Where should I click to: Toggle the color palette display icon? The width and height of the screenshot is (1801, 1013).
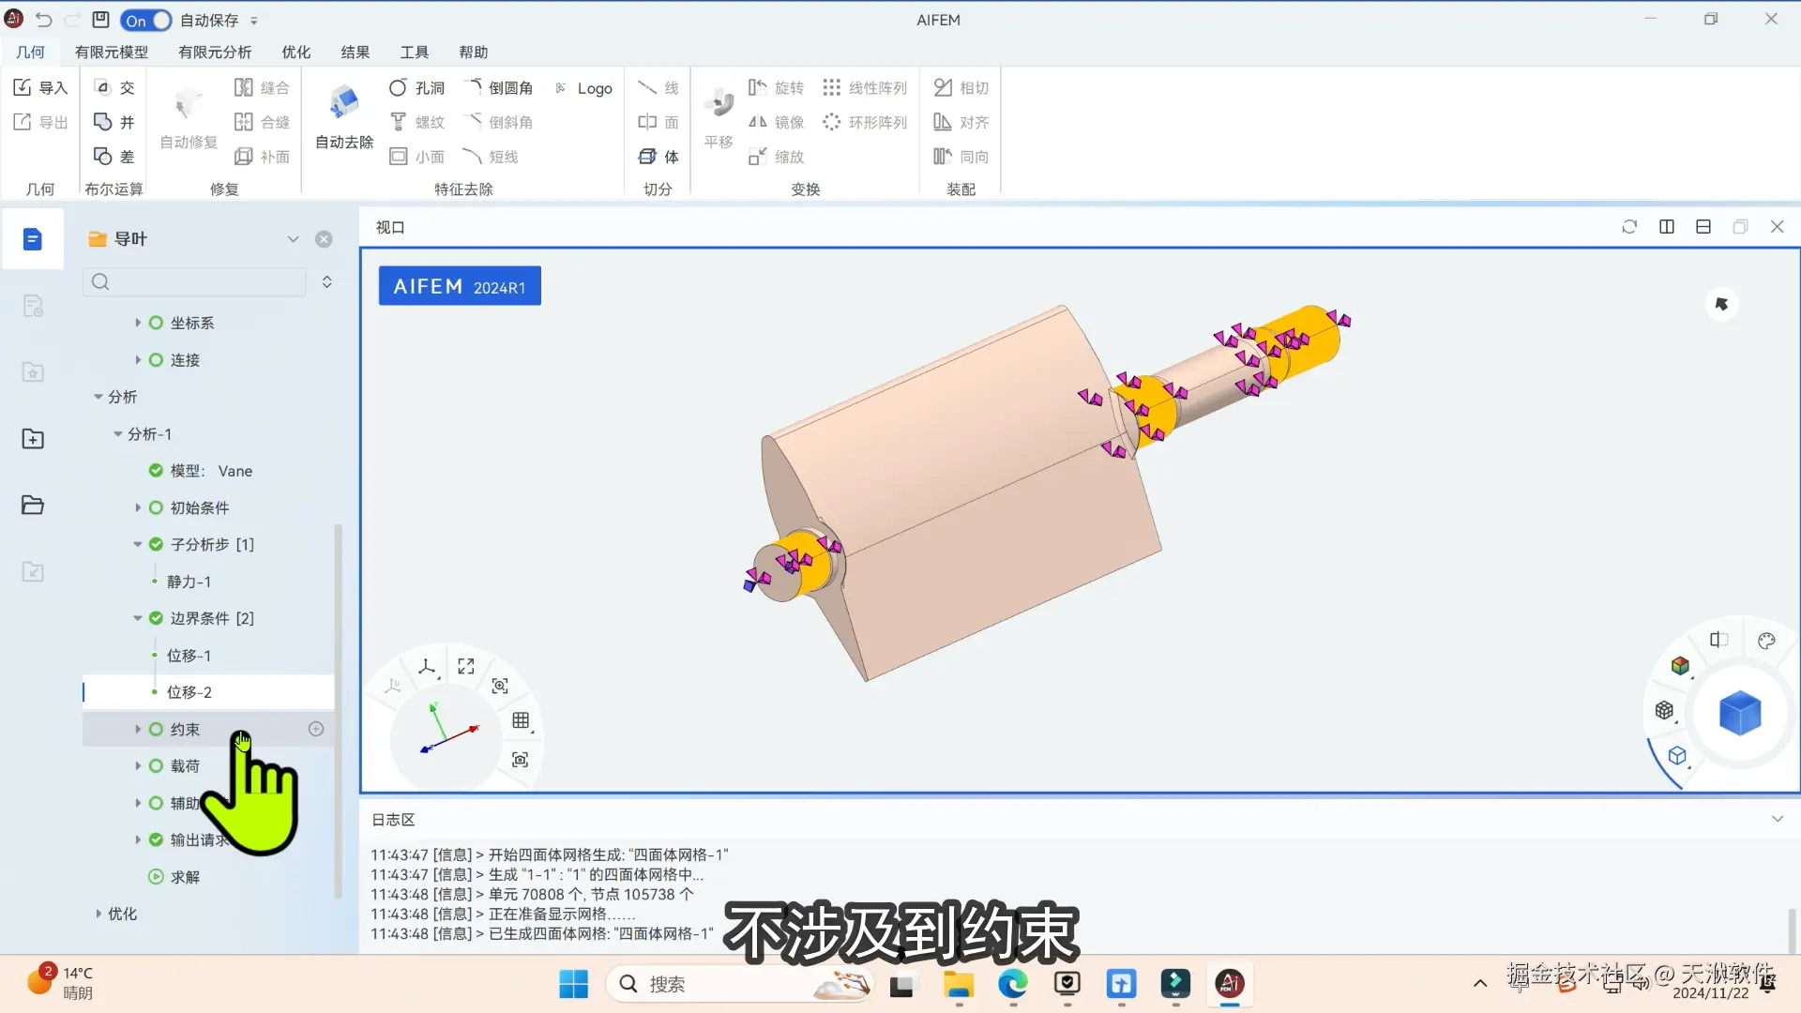pyautogui.click(x=1766, y=641)
